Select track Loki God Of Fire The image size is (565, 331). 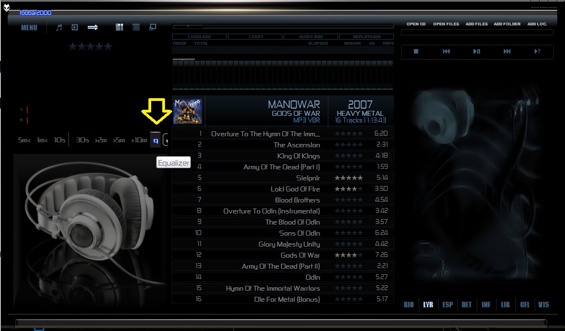[283, 189]
